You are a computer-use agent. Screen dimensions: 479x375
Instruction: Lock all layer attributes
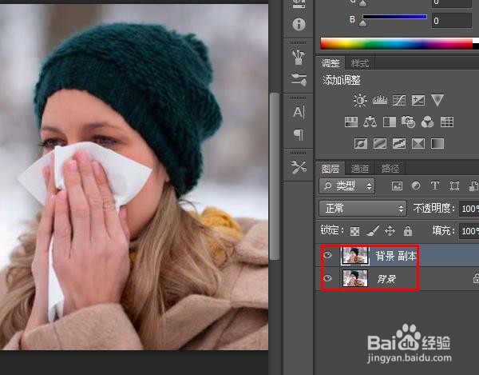408,230
